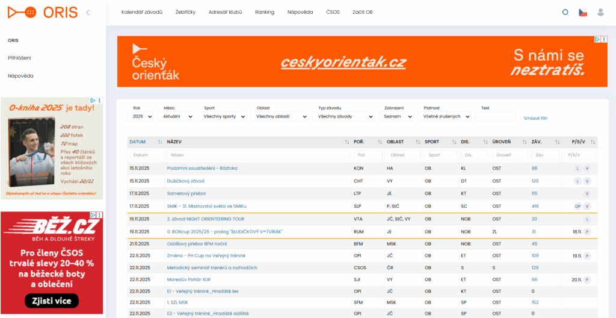Open the Sport filter dropdown

click(x=222, y=116)
